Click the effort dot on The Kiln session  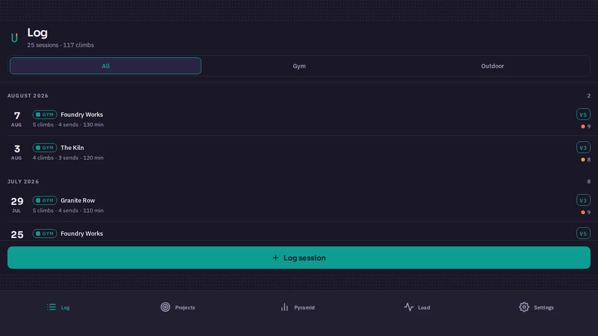(583, 160)
